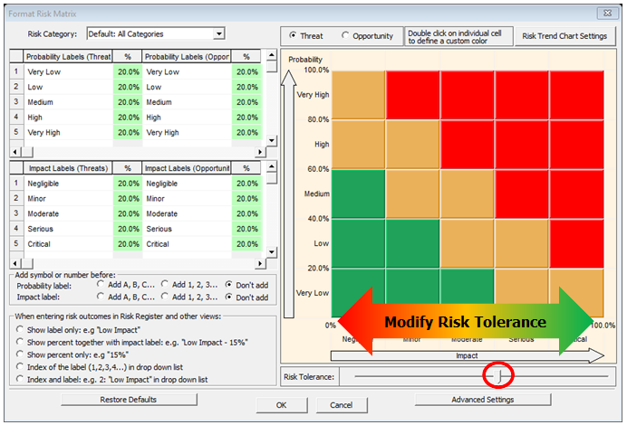The image size is (627, 425).
Task: Click impact table scroll up arrow
Action: pyautogui.click(x=272, y=166)
